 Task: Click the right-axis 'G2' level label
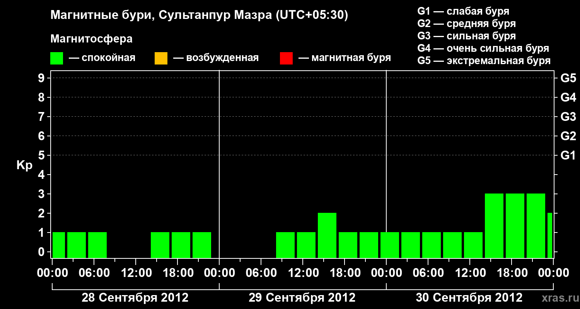click(568, 136)
